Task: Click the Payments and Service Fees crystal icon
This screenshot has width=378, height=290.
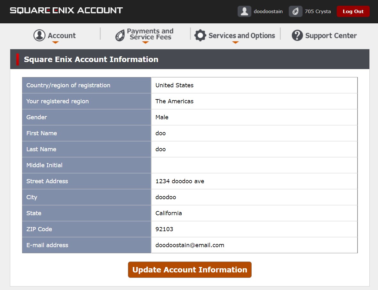Action: (x=120, y=36)
